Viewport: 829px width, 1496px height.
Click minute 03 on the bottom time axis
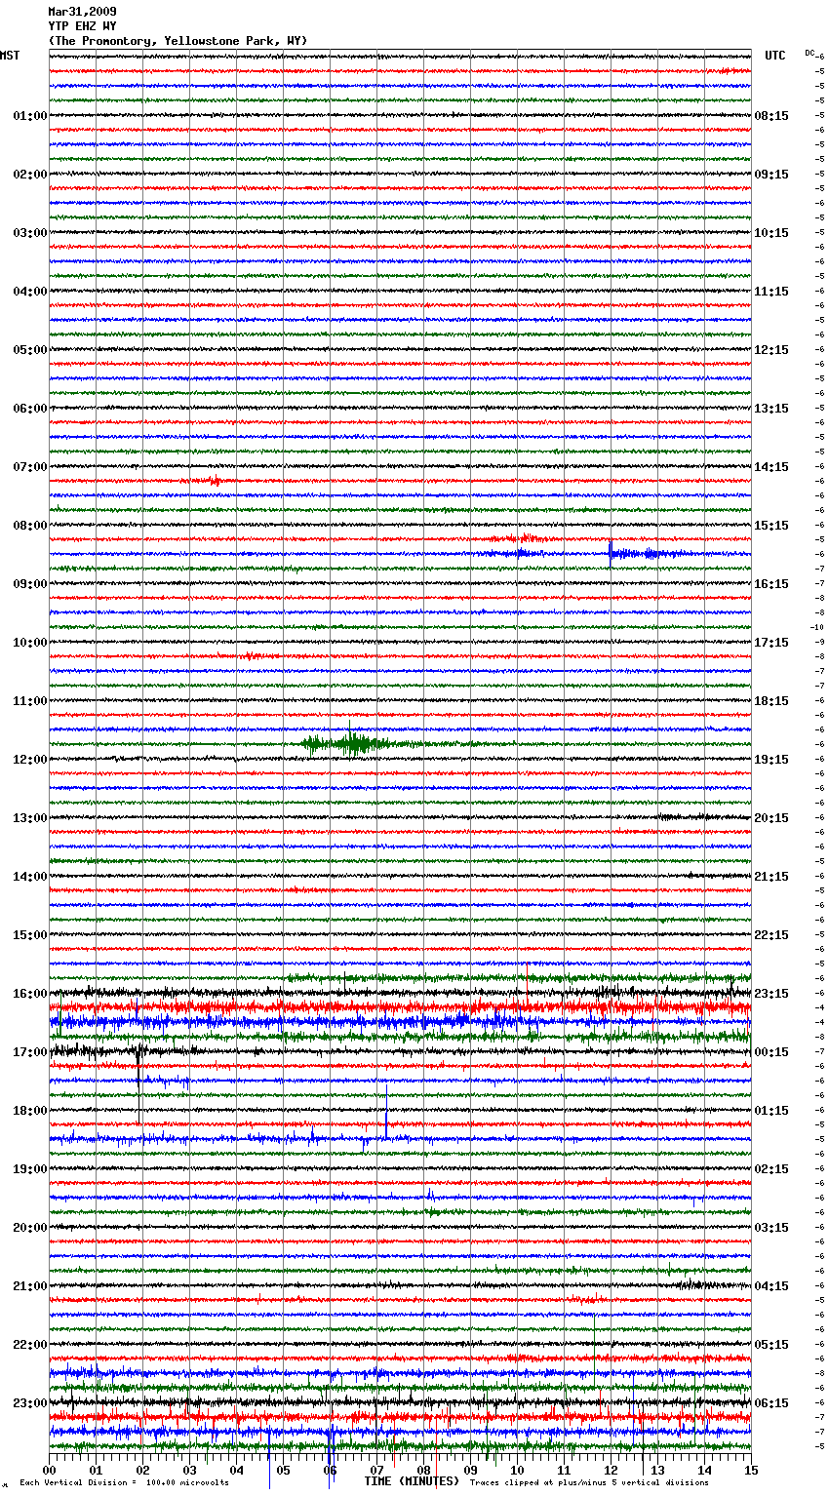point(189,1470)
